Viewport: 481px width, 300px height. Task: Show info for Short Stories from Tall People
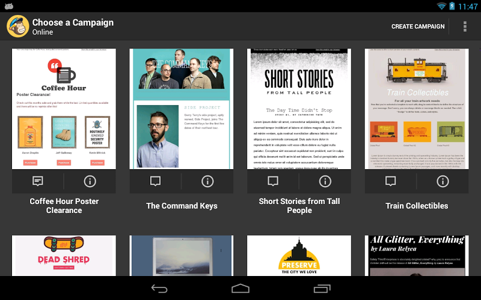point(325,181)
